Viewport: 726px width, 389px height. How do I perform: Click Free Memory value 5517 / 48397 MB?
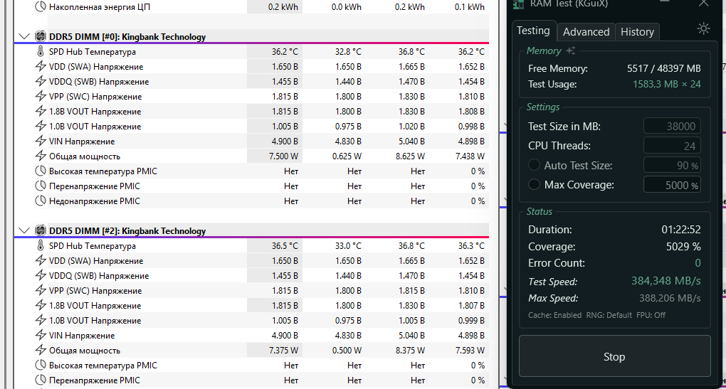[663, 68]
